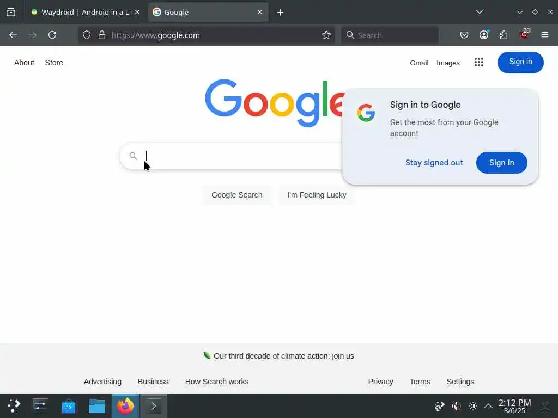Open the Privacy footer link
The width and height of the screenshot is (558, 418).
click(380, 382)
